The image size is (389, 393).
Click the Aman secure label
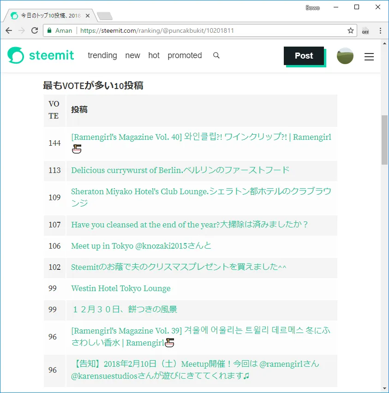pyautogui.click(x=64, y=30)
